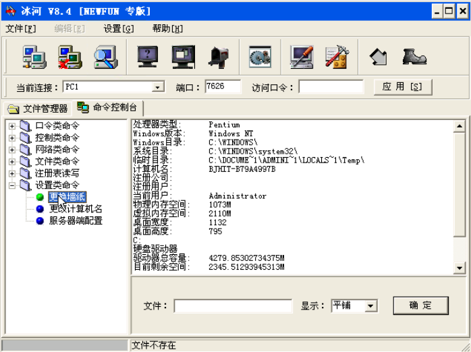Click the 文件 path input field

point(233,306)
